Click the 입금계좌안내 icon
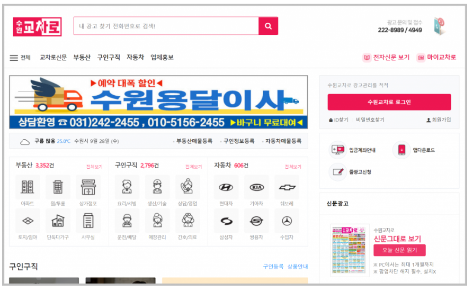The image size is (473, 292). pos(338,150)
